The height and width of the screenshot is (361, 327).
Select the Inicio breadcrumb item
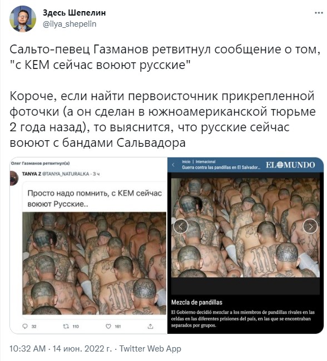click(186, 162)
